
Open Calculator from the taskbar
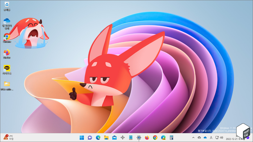click(171, 138)
